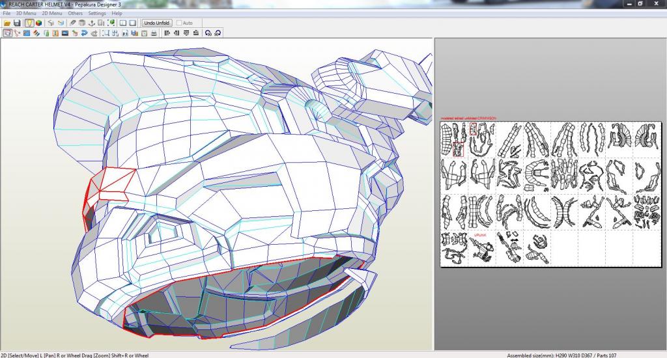Click the Open file folder icon
The height and width of the screenshot is (358, 667).
tap(7, 23)
